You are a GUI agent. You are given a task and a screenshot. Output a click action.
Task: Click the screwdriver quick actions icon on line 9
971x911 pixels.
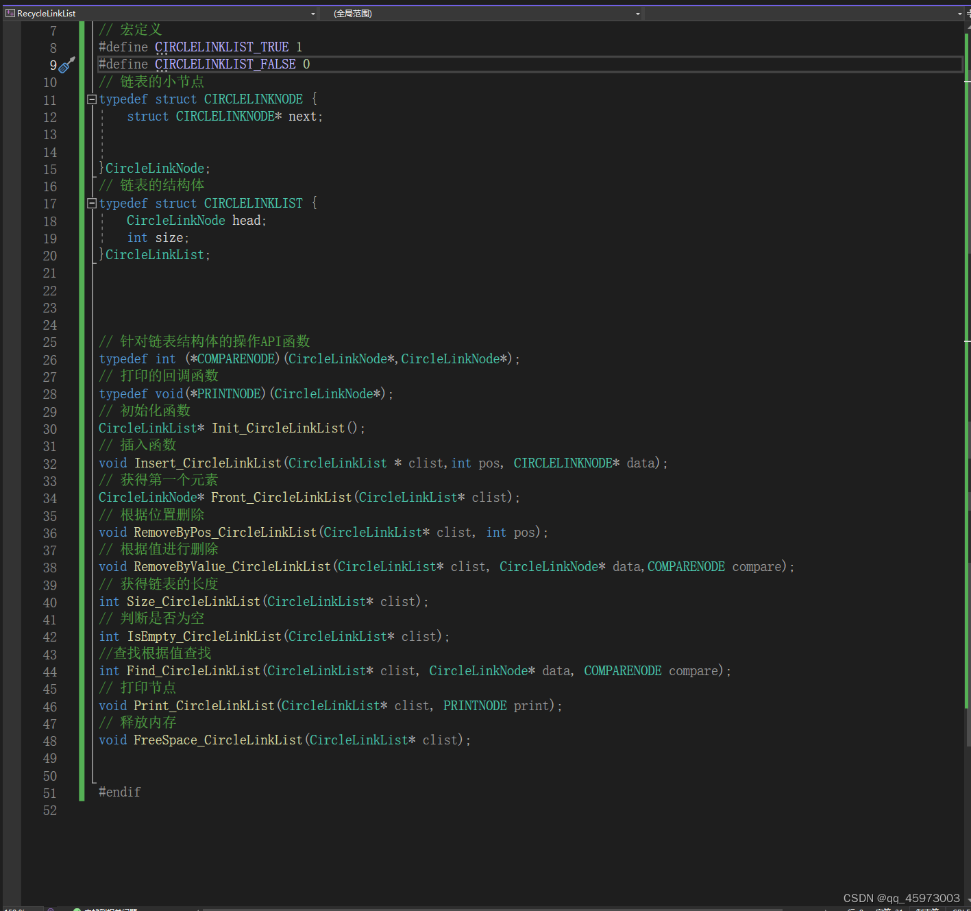coord(66,65)
